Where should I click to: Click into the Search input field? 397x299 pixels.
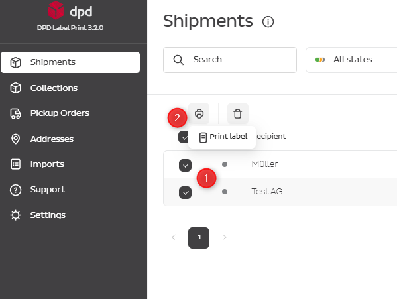pos(230,60)
